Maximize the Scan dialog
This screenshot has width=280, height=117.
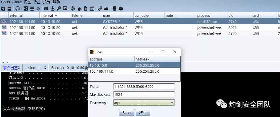click(163, 52)
